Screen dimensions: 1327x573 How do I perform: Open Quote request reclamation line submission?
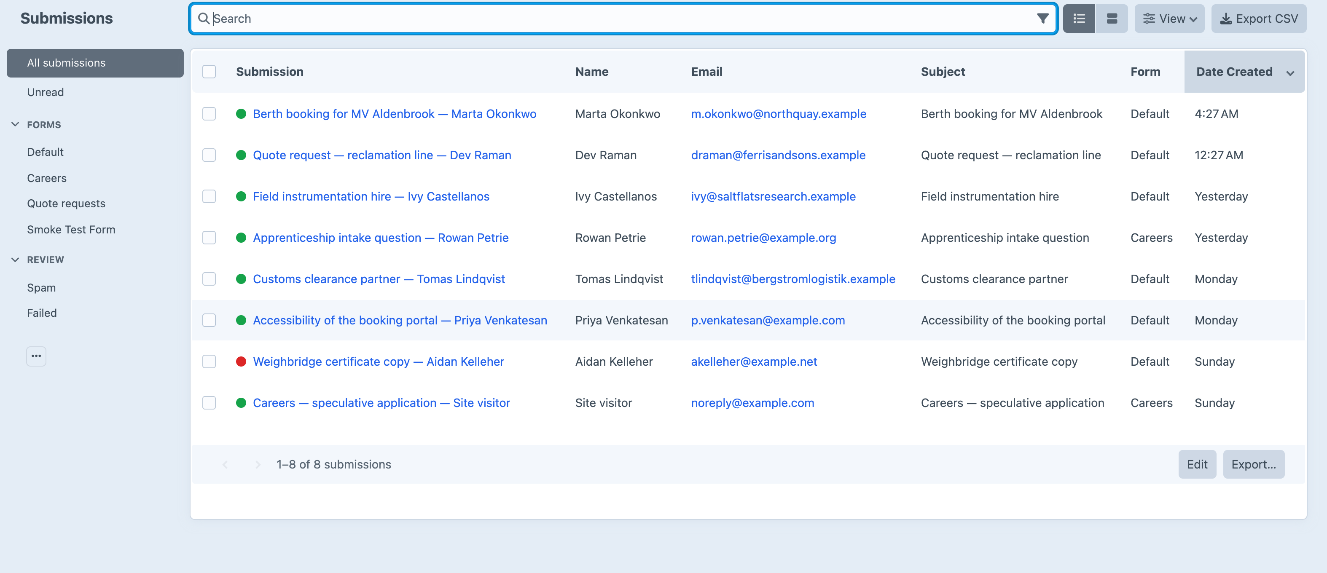point(382,155)
